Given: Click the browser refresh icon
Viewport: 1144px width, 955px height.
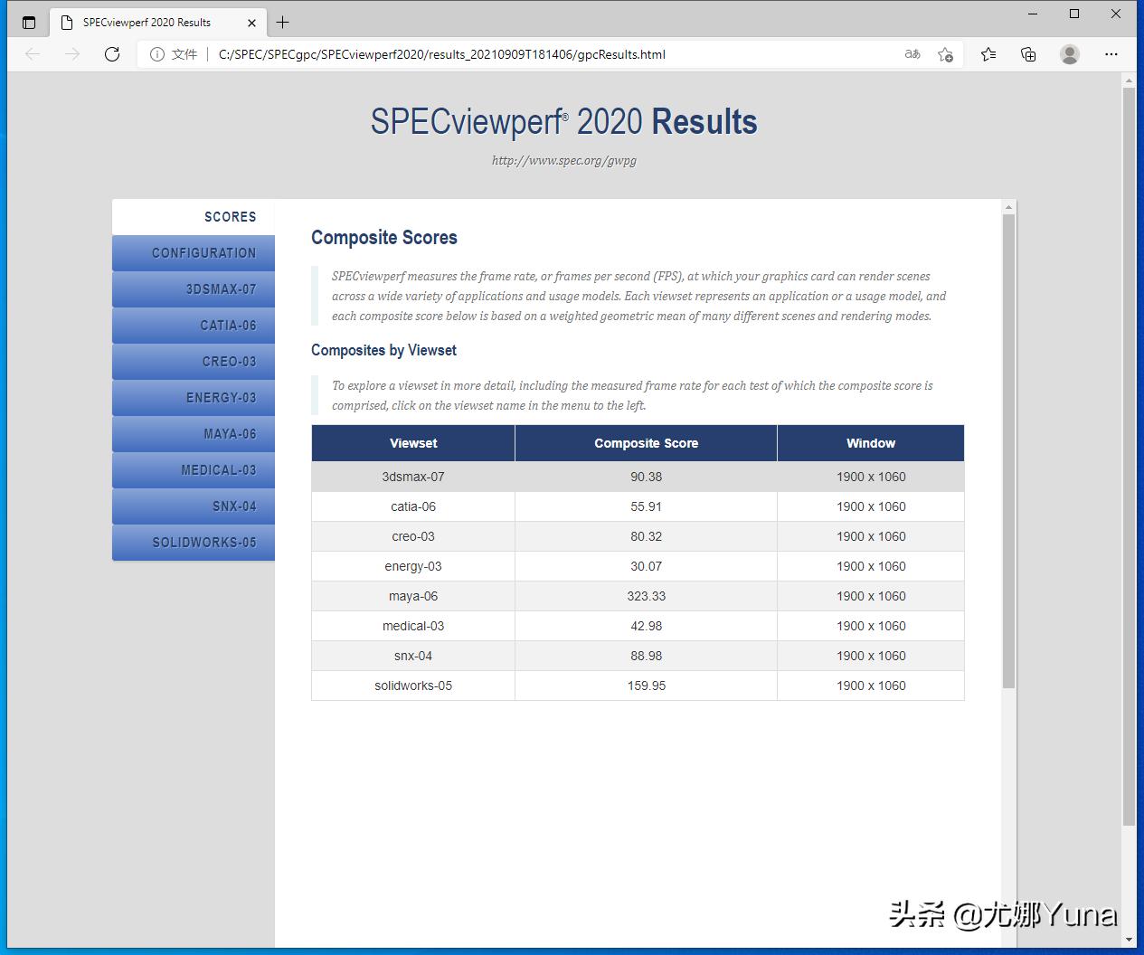Looking at the screenshot, I should [x=112, y=54].
